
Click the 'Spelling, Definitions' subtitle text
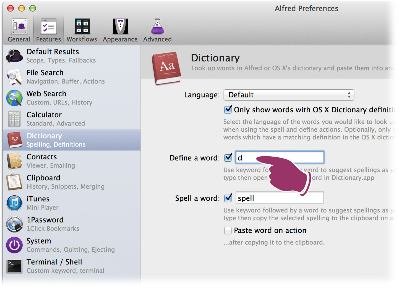click(56, 144)
